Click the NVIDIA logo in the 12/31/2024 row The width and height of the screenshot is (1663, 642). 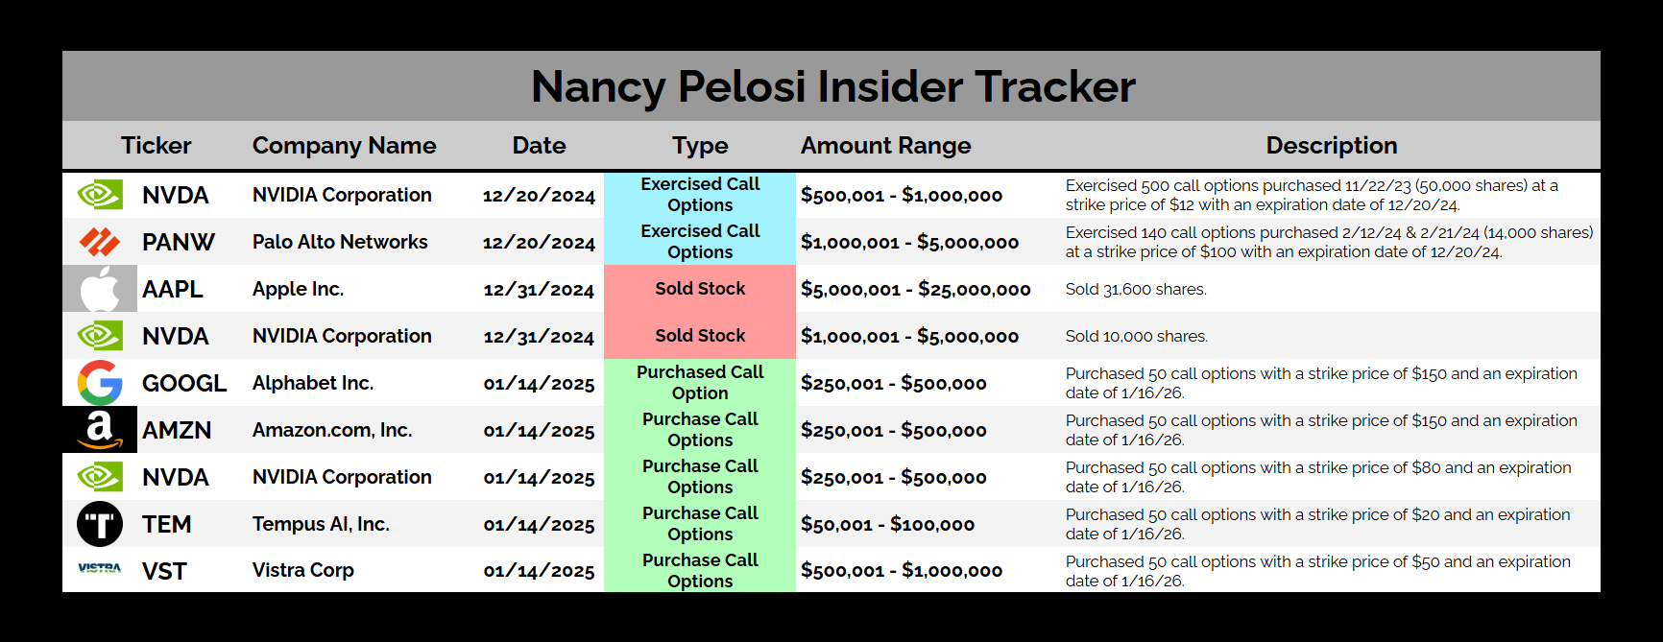(x=100, y=336)
